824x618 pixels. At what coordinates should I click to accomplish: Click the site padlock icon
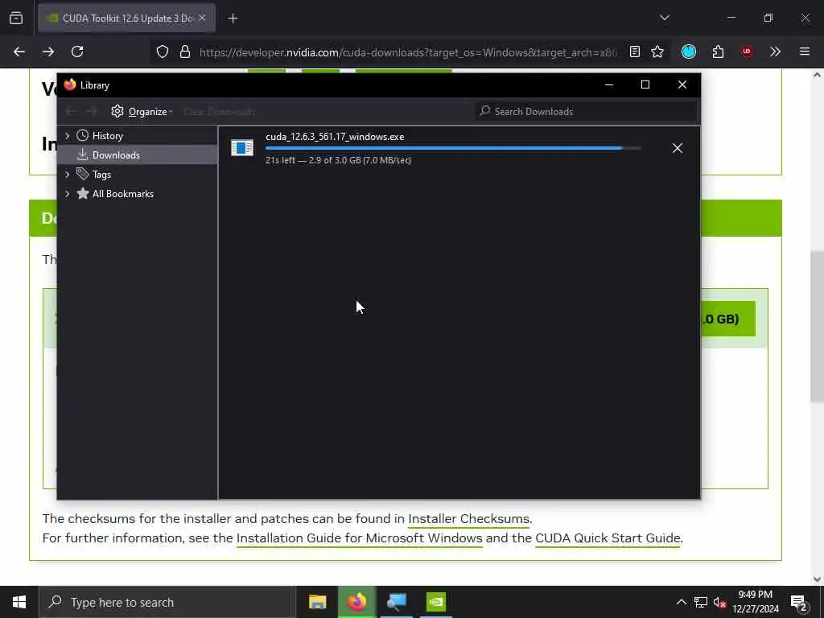tap(185, 51)
